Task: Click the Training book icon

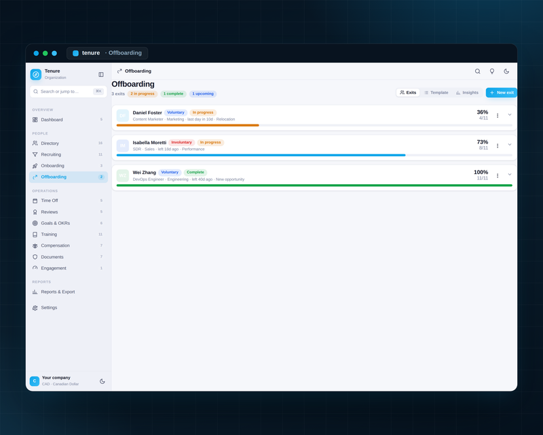Action: point(35,234)
